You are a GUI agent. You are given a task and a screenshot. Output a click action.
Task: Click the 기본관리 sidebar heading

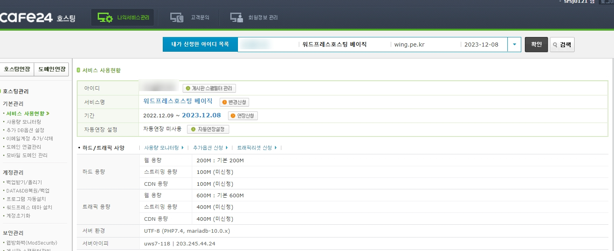[13, 104]
